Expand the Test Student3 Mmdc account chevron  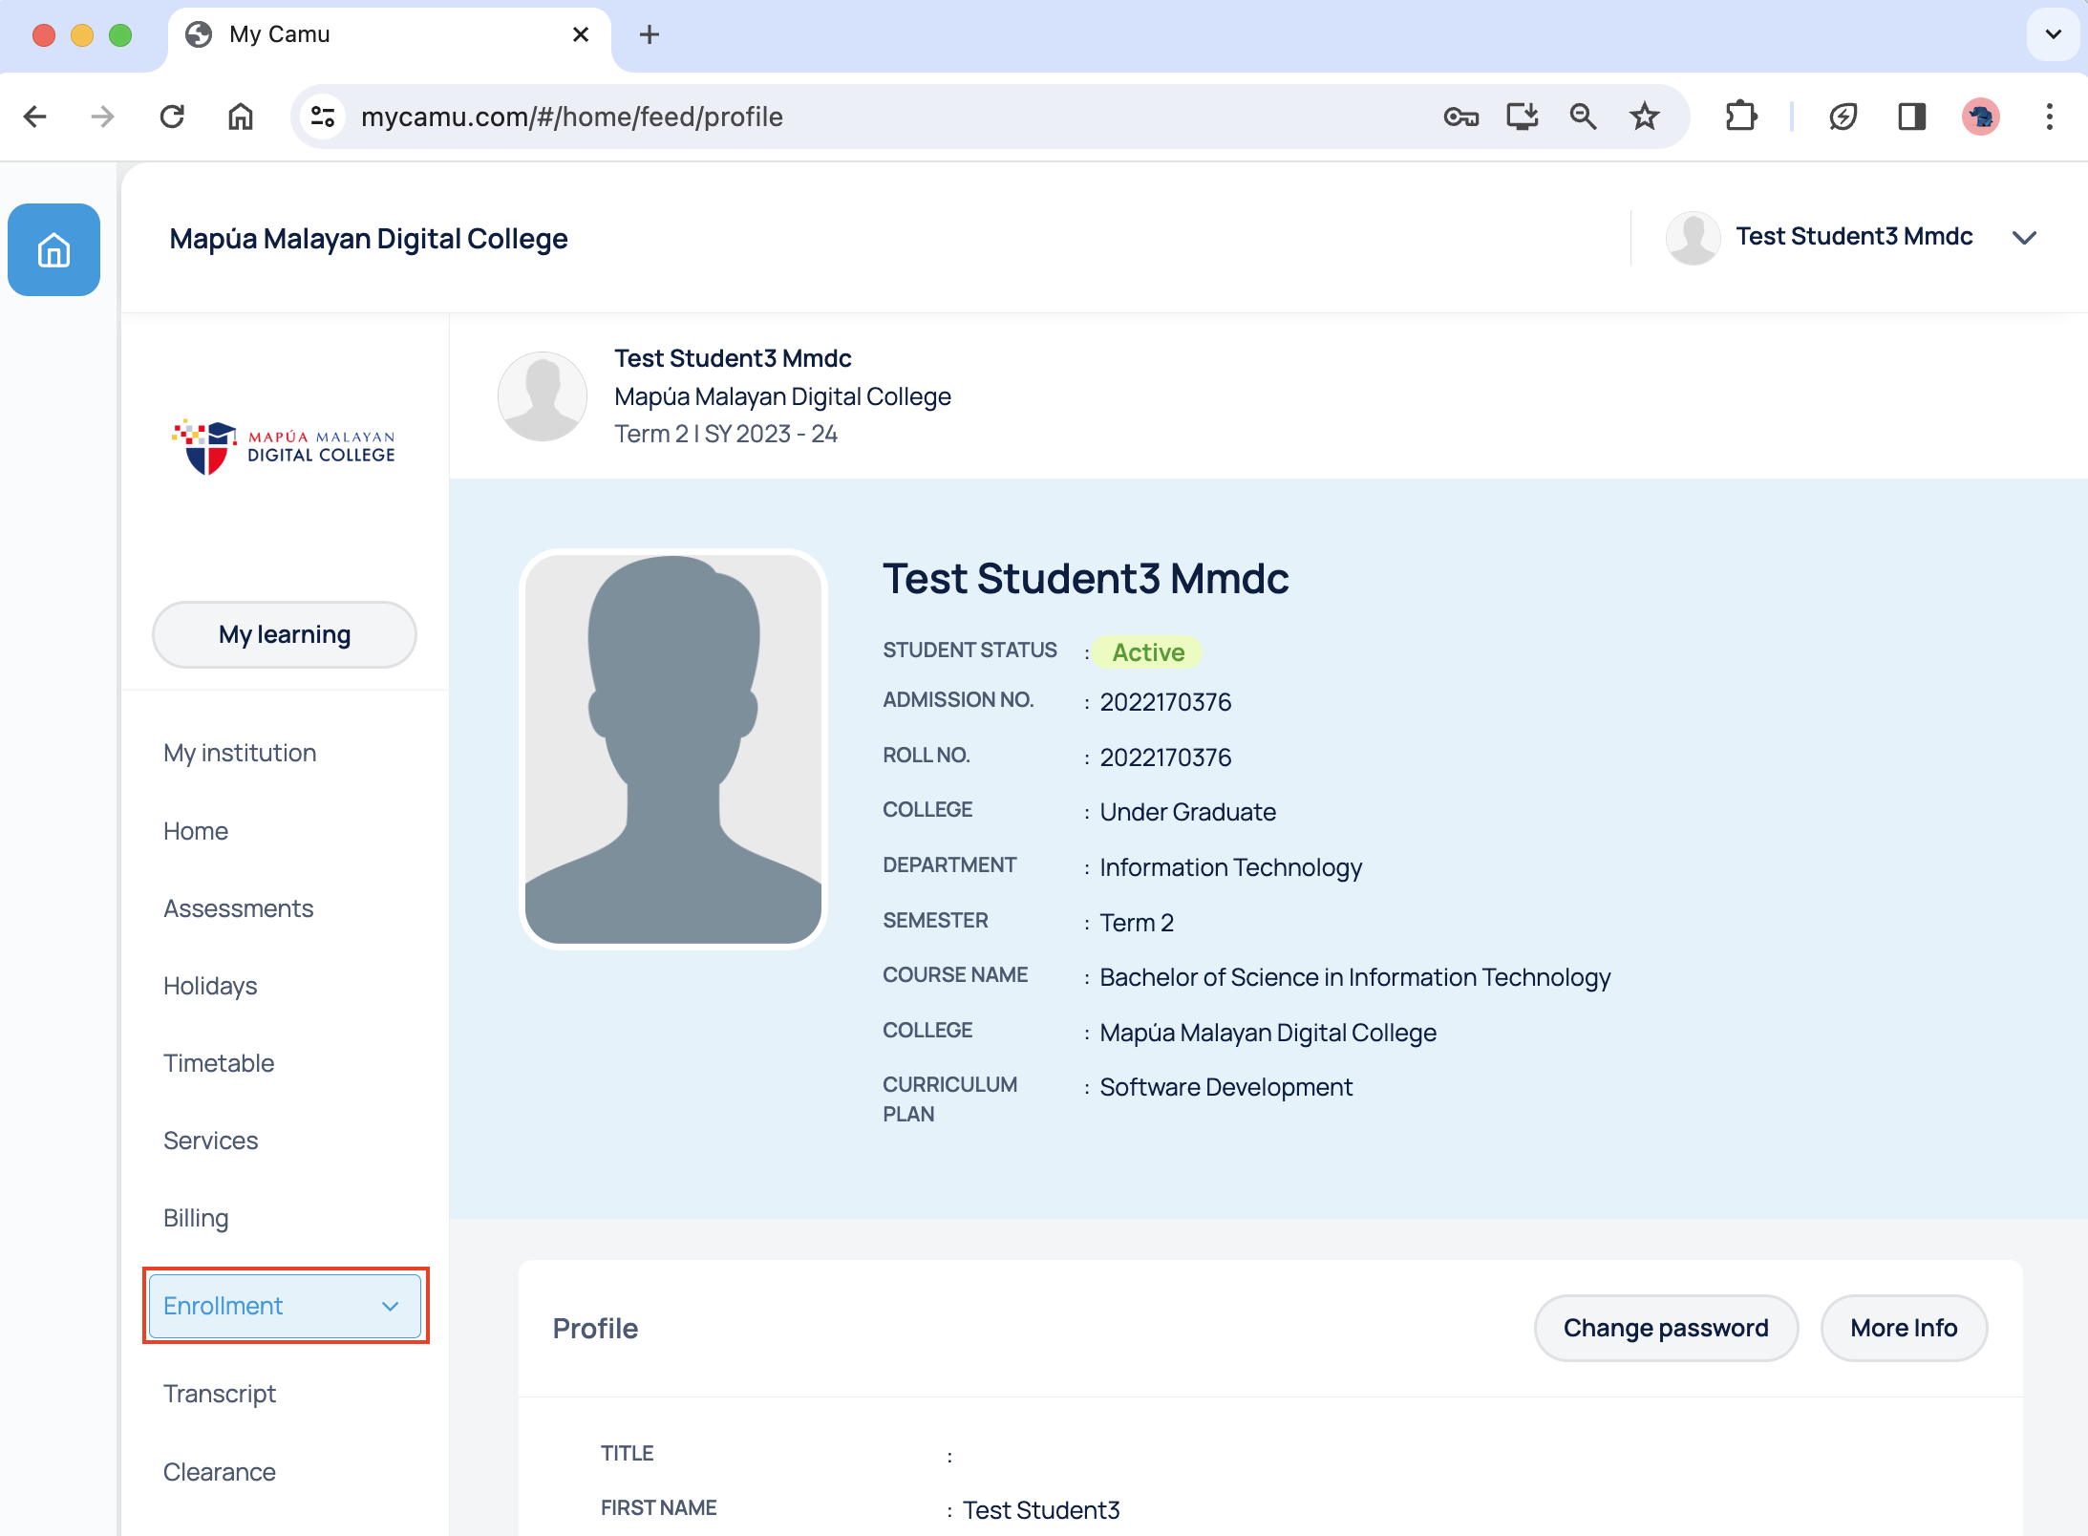(x=2024, y=237)
